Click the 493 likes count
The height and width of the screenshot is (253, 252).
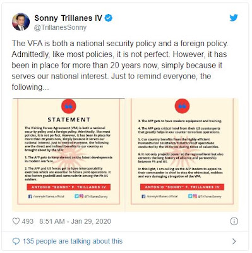28,221
